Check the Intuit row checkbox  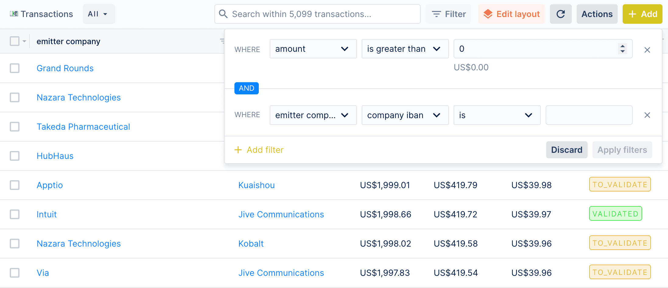pyautogui.click(x=15, y=214)
